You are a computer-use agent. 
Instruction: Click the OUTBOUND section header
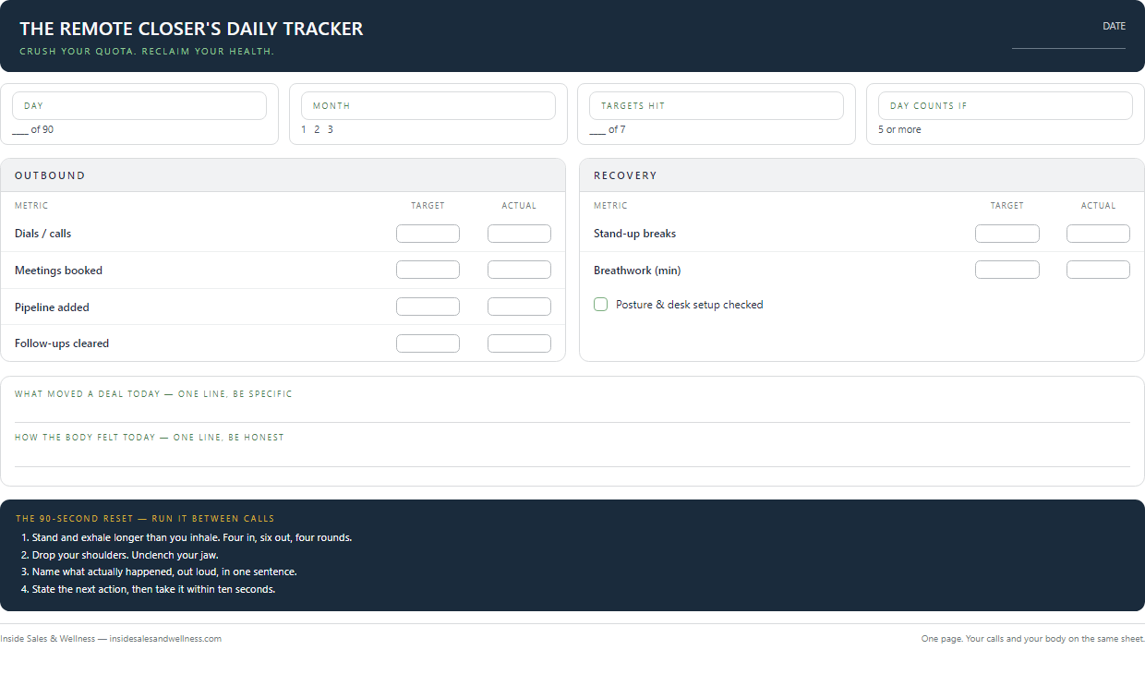[283, 175]
